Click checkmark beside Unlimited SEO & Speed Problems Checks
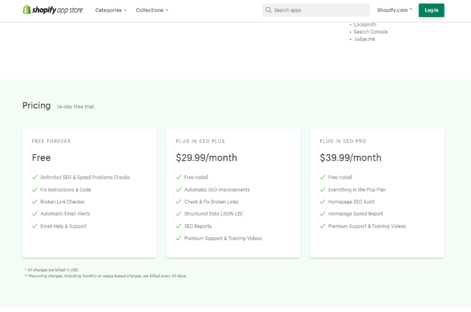The image size is (471, 312). click(35, 177)
